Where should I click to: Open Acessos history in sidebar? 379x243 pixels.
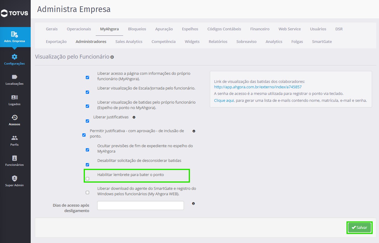tap(14, 120)
